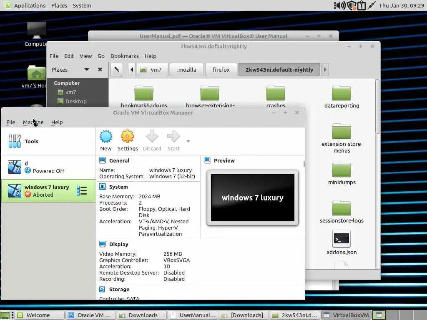Go to vm7 path button

pos(152,70)
